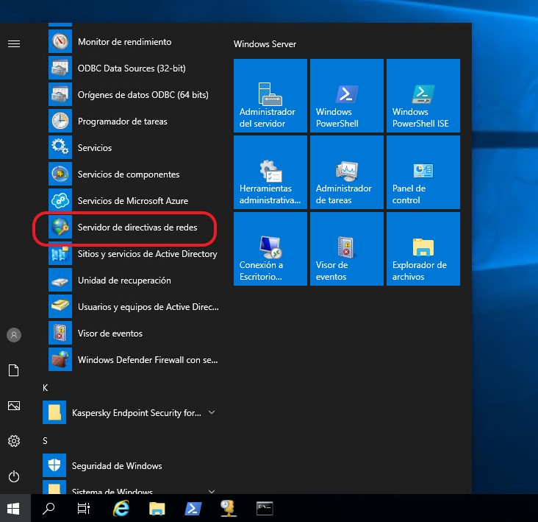Open Herramientas administrativas tile
538x522 pixels.
pos(270,172)
